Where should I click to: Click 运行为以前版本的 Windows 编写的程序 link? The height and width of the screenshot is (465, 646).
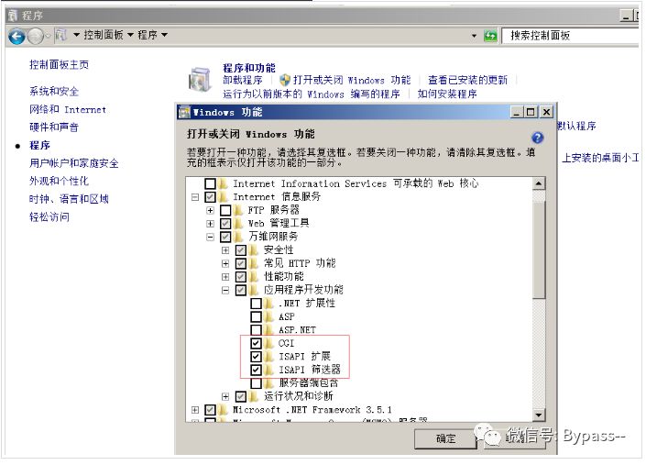pos(312,94)
